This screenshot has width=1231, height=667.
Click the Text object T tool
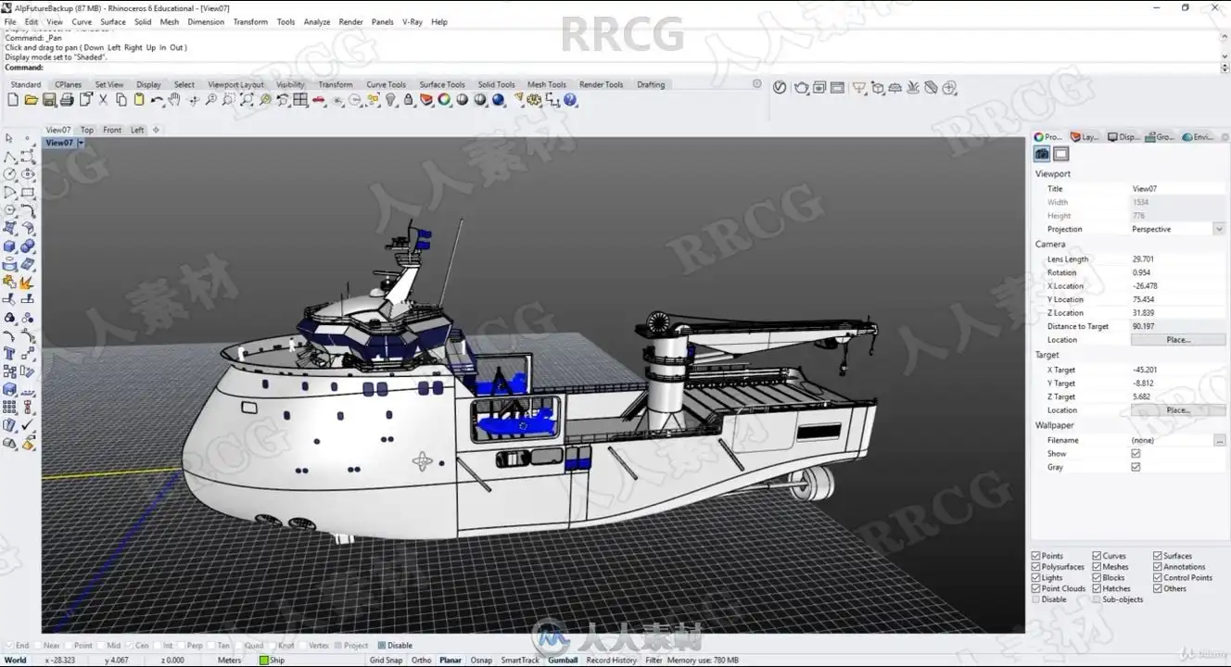[9, 354]
